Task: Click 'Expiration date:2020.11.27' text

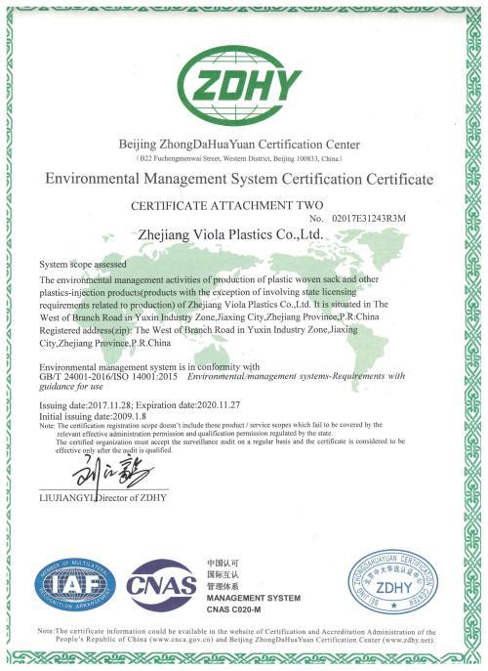Action: pyautogui.click(x=188, y=404)
